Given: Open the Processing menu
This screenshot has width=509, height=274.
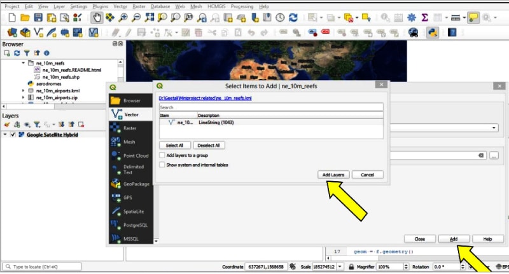Looking at the screenshot, I should [x=242, y=6].
